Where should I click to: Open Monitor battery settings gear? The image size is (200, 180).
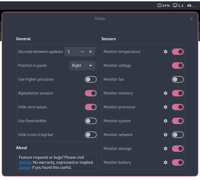pos(166,162)
